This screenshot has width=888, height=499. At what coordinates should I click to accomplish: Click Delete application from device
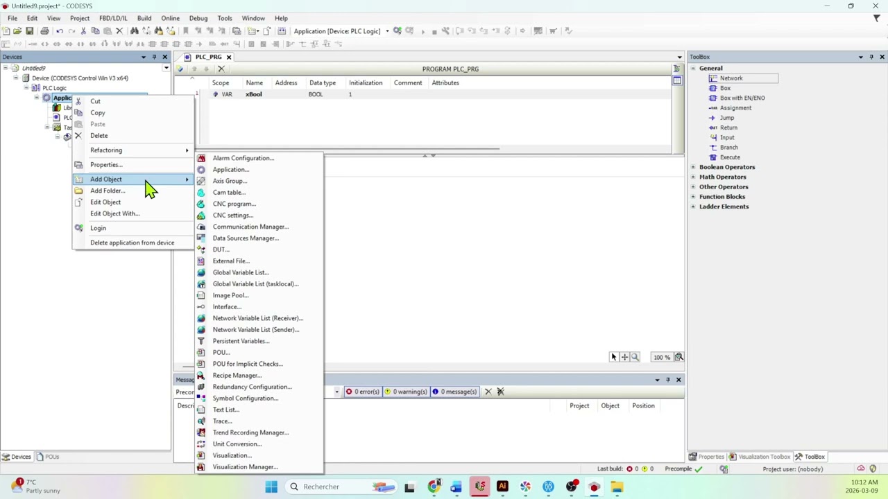132,243
